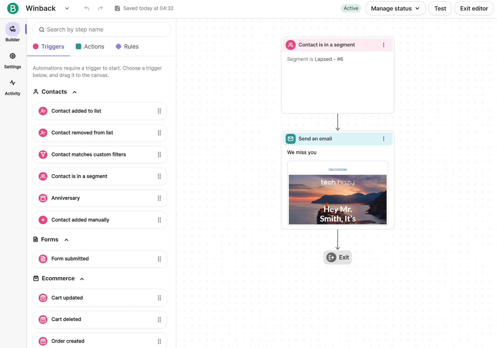The image size is (497, 348).
Task: Click drag handle of Contact matches custom filters
Action: coord(159,155)
